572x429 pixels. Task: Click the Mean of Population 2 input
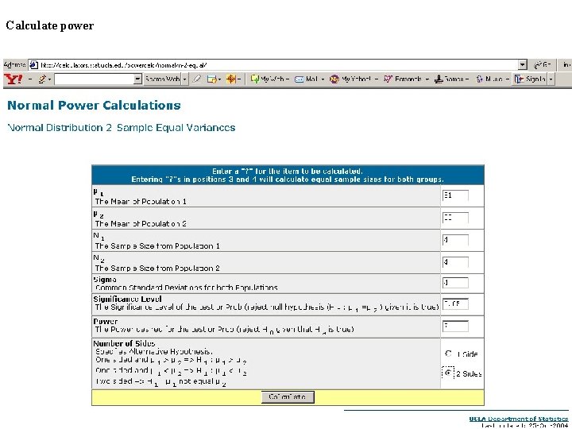tap(455, 218)
